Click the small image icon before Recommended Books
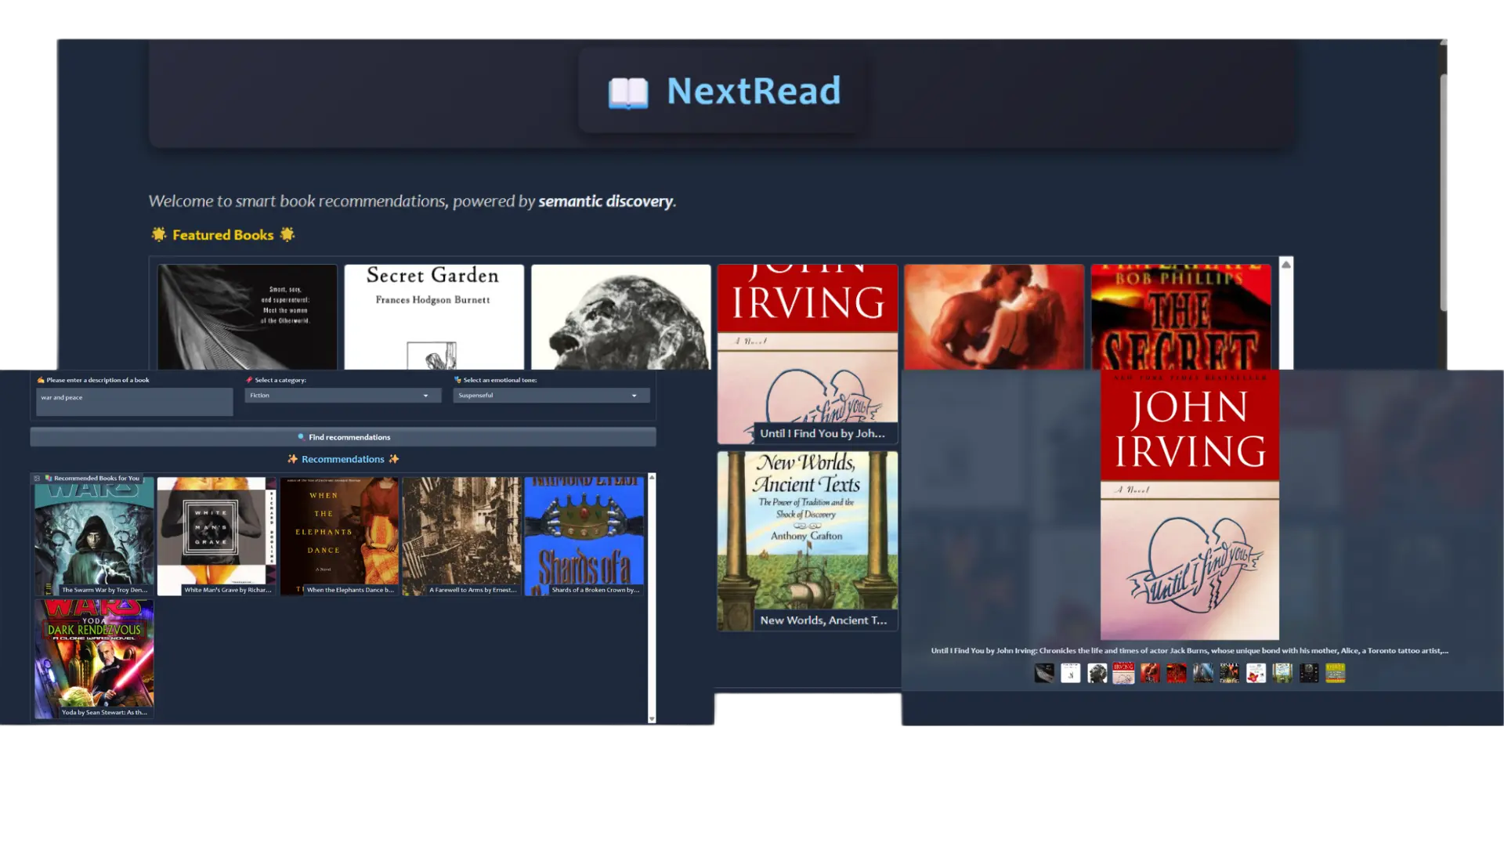This screenshot has width=1504, height=846. (x=37, y=478)
